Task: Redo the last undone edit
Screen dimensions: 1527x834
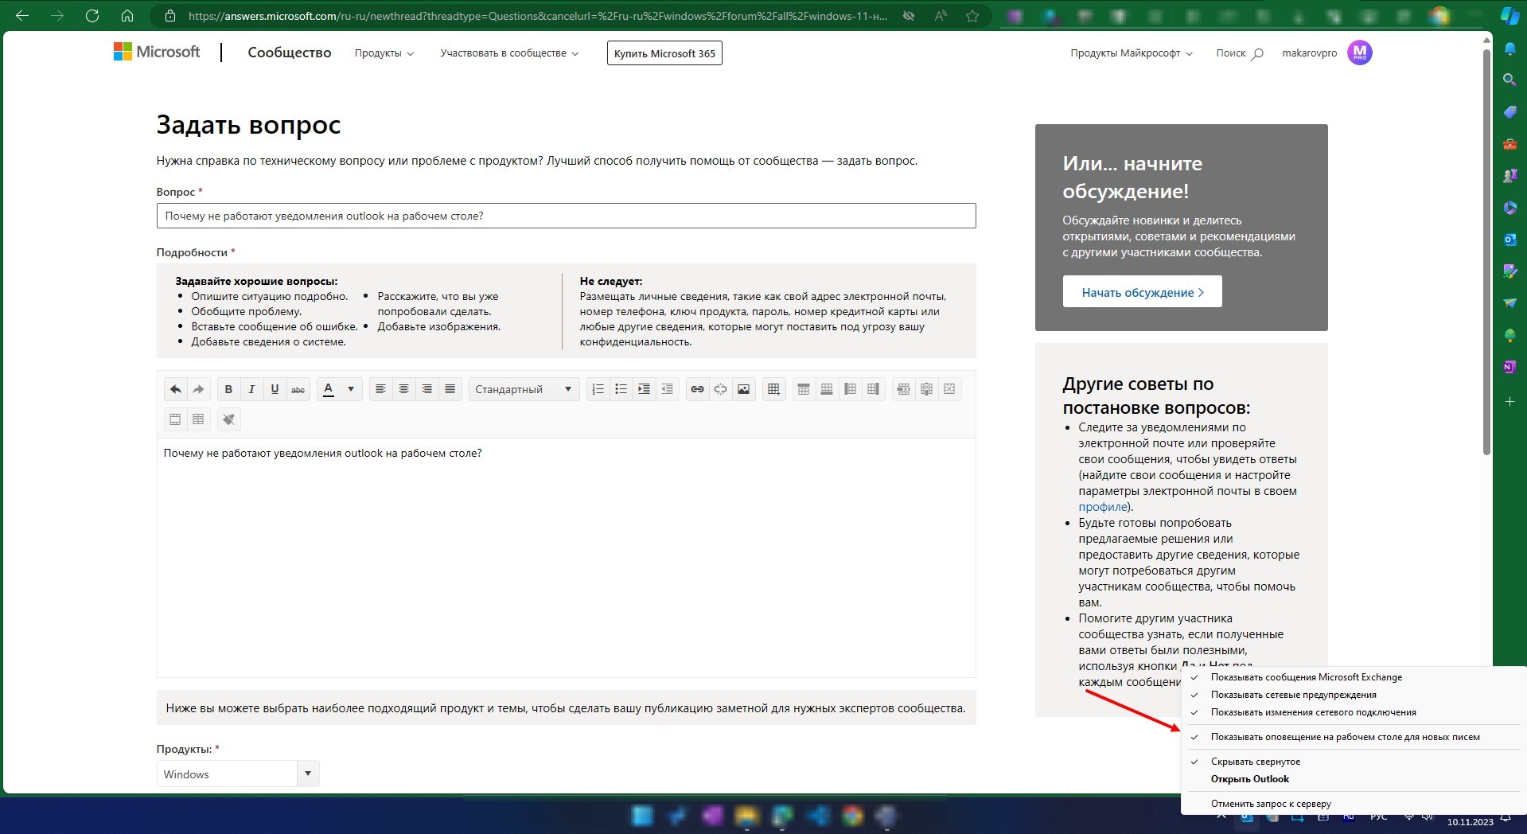Action: point(198,389)
